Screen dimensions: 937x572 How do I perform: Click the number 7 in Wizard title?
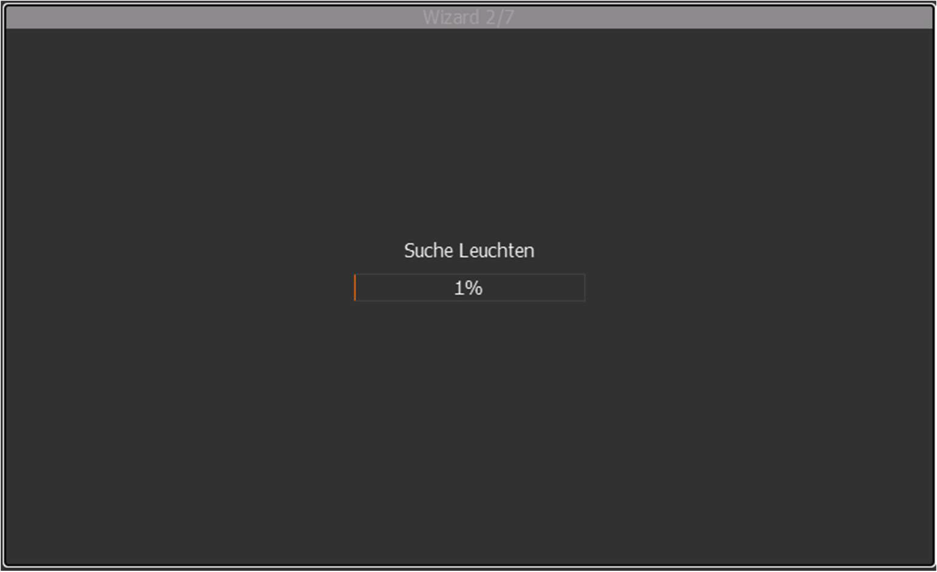click(x=509, y=17)
